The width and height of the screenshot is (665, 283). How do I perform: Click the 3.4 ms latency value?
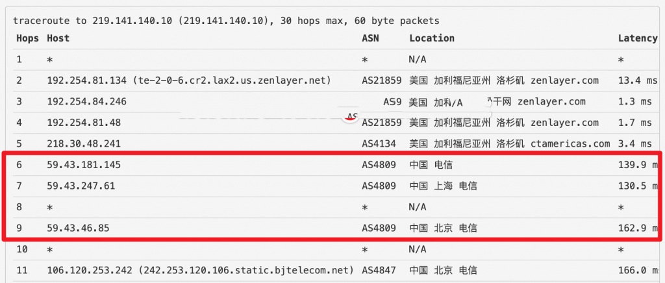[634, 143]
